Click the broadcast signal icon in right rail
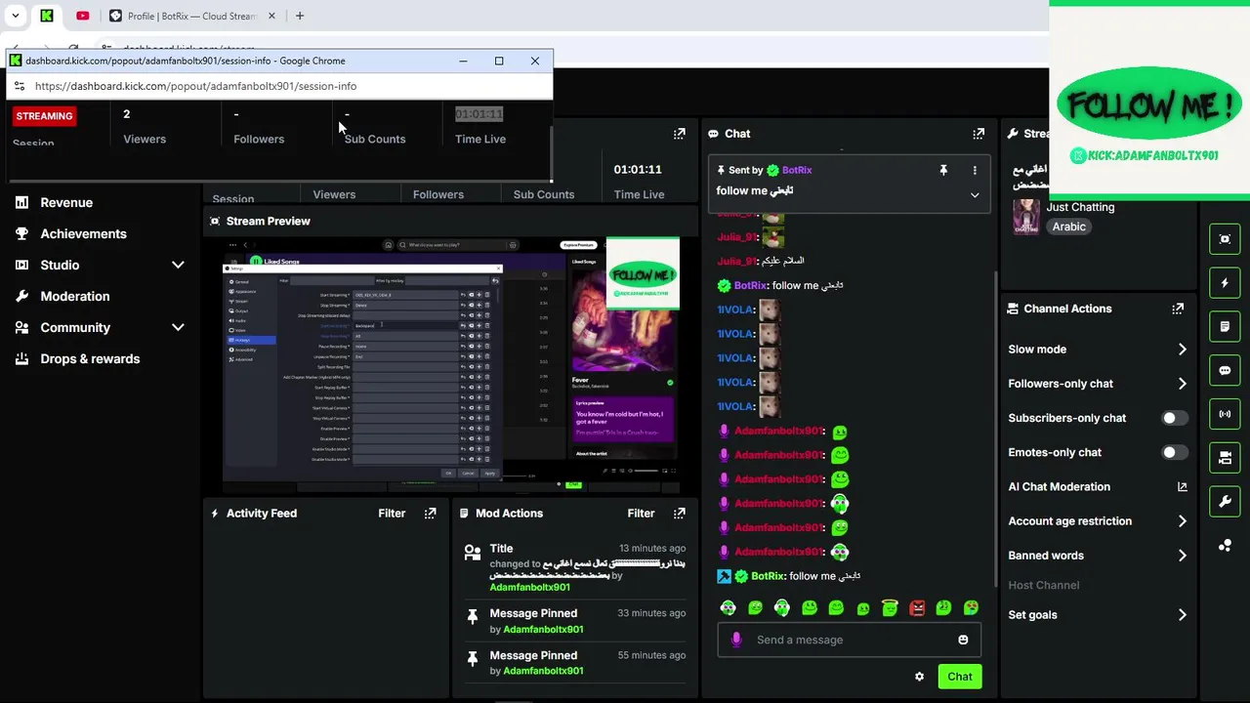 [x=1225, y=414]
